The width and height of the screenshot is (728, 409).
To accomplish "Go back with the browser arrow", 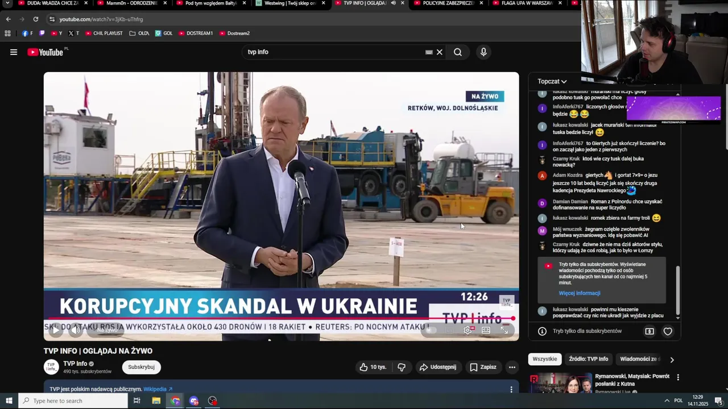I will 8,19.
